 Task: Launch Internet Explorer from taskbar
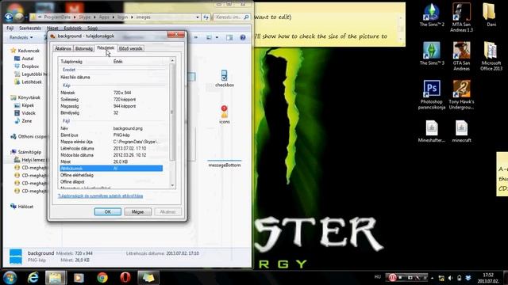click(x=33, y=277)
